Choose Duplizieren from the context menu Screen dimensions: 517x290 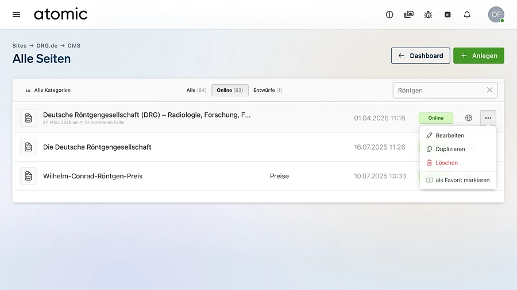[450, 149]
